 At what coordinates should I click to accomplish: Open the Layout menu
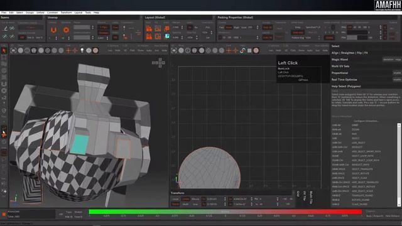tap(79, 13)
